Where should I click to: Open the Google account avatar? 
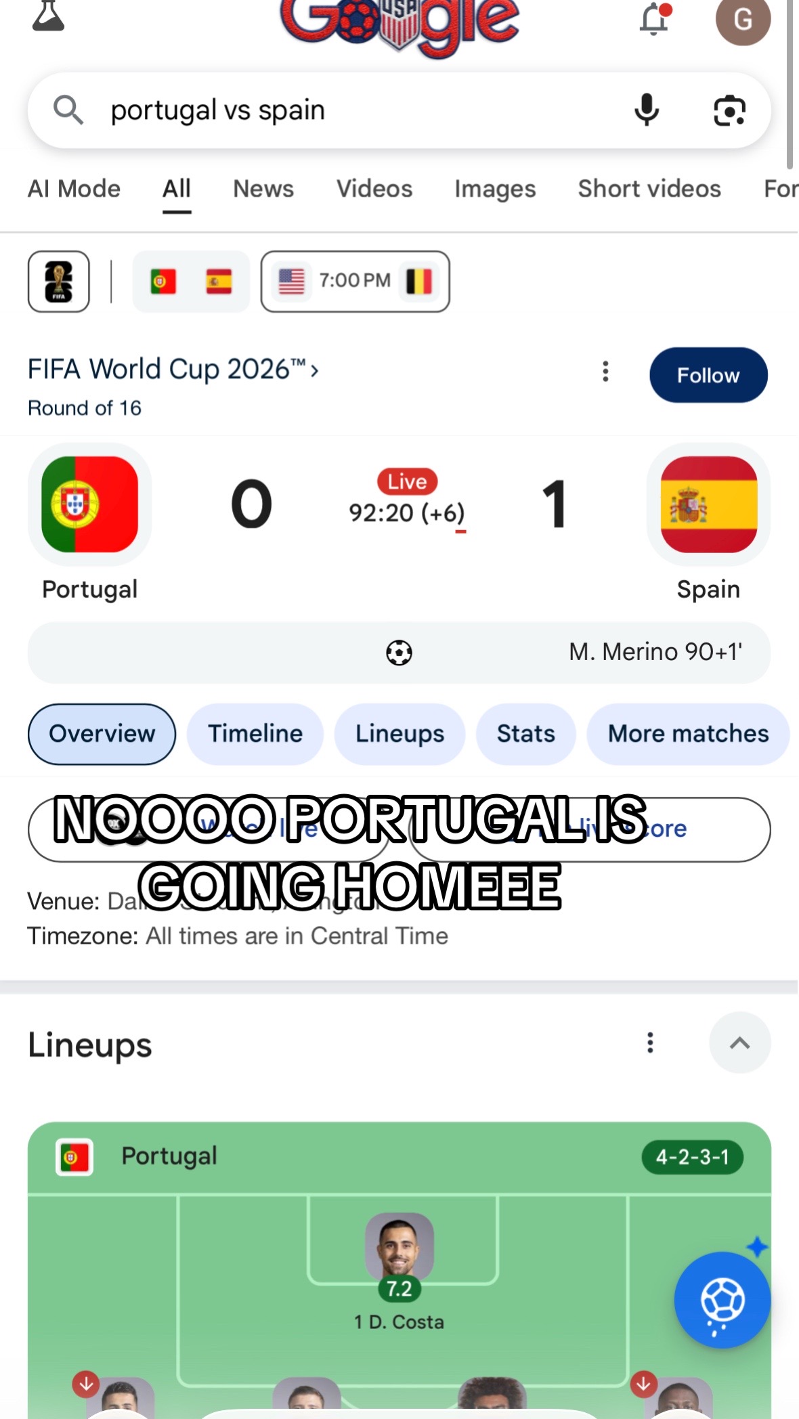[x=743, y=20]
